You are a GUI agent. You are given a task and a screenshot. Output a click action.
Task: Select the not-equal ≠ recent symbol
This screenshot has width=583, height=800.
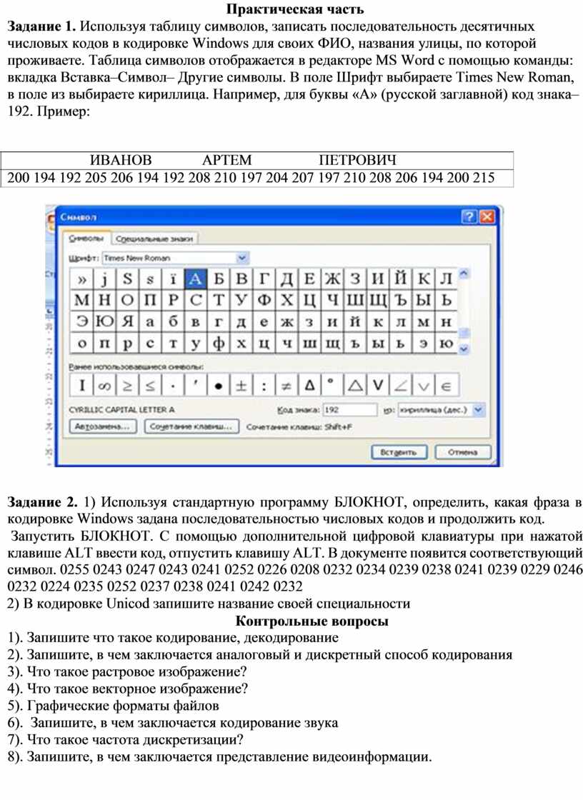(287, 385)
